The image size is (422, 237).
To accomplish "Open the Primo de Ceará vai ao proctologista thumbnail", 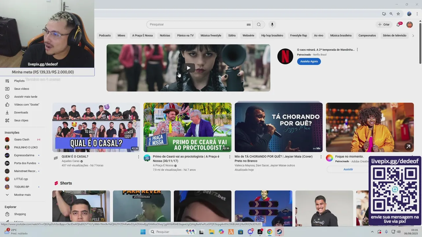I will (x=187, y=127).
